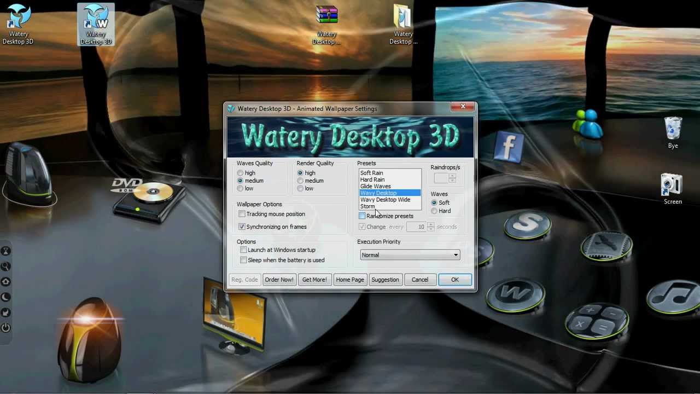This screenshot has width=700, height=394.
Task: Click the computer tower icon
Action: tap(30, 174)
